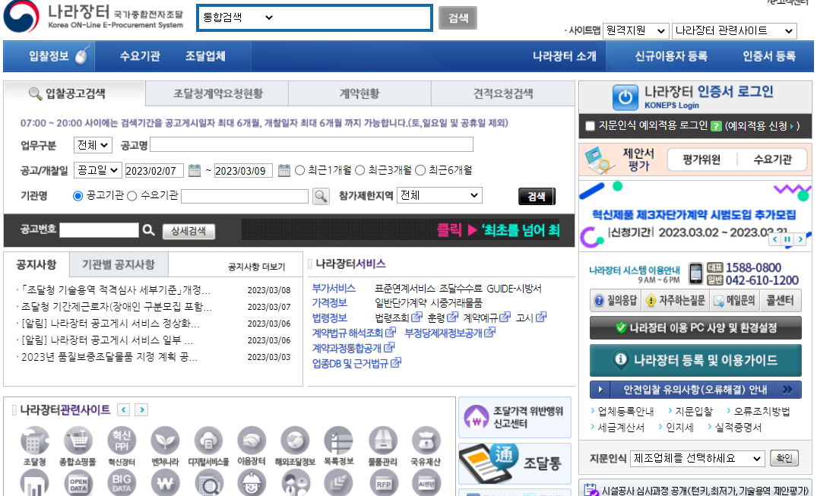Open 참가제한지역 전체 dropdown
The width and height of the screenshot is (817, 496).
(x=439, y=195)
